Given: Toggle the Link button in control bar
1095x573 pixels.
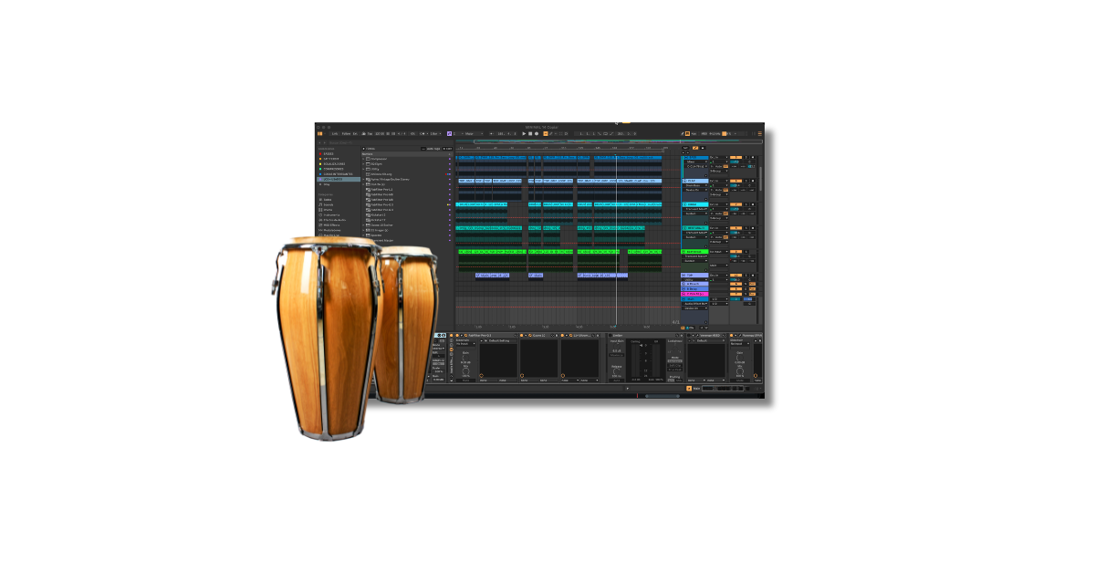Looking at the screenshot, I should pos(335,133).
